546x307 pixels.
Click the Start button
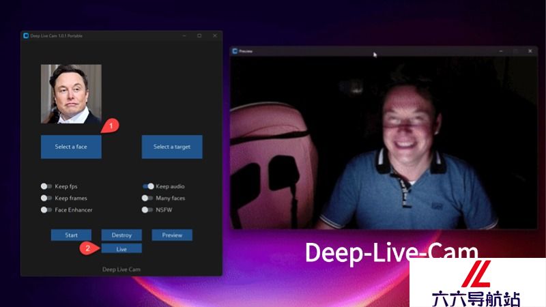(x=71, y=235)
